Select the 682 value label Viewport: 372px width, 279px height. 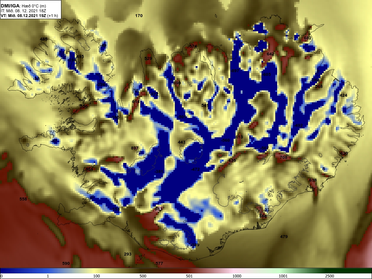click(x=308, y=38)
